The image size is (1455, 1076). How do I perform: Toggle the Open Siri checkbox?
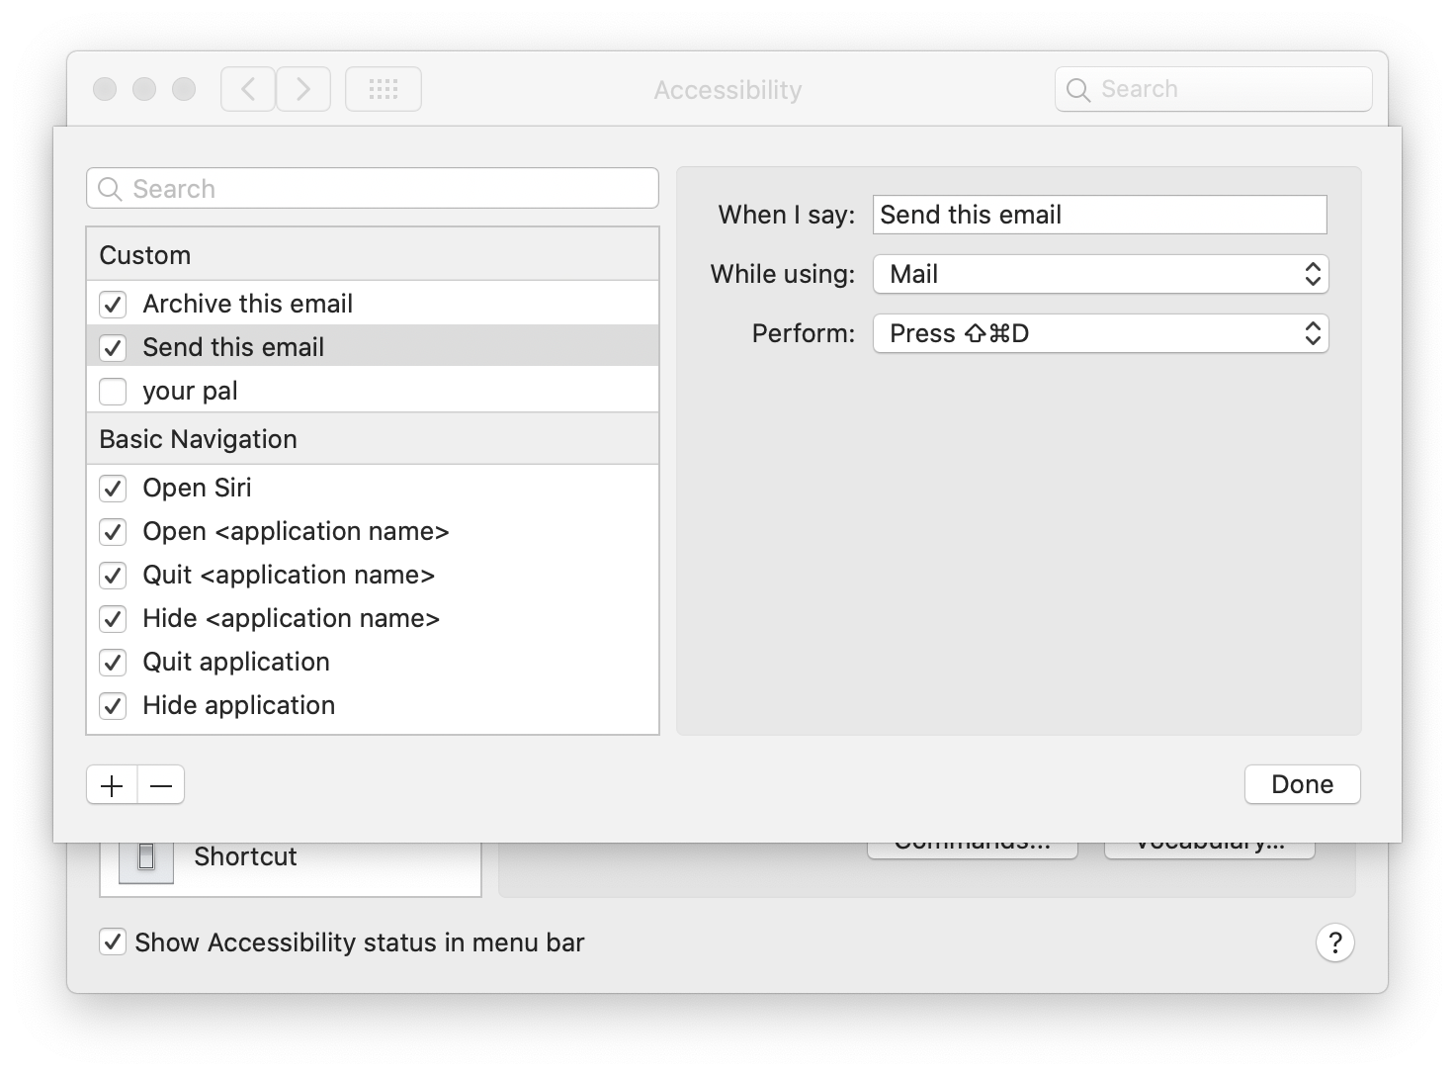[113, 489]
